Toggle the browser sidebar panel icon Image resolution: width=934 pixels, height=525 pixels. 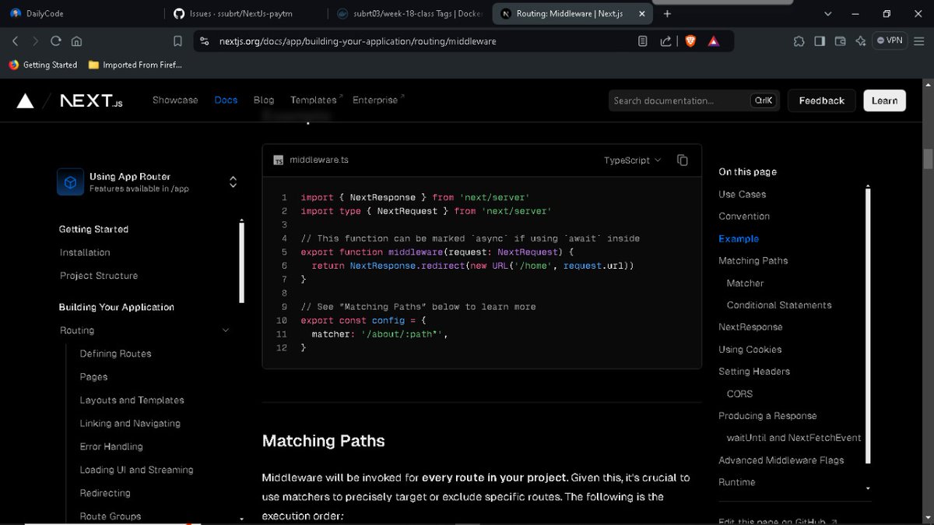[820, 41]
